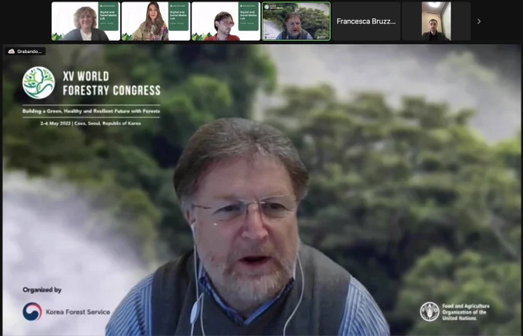This screenshot has height=336, width=523.
Task: Click the FAO emblem logo
Action: (430, 311)
